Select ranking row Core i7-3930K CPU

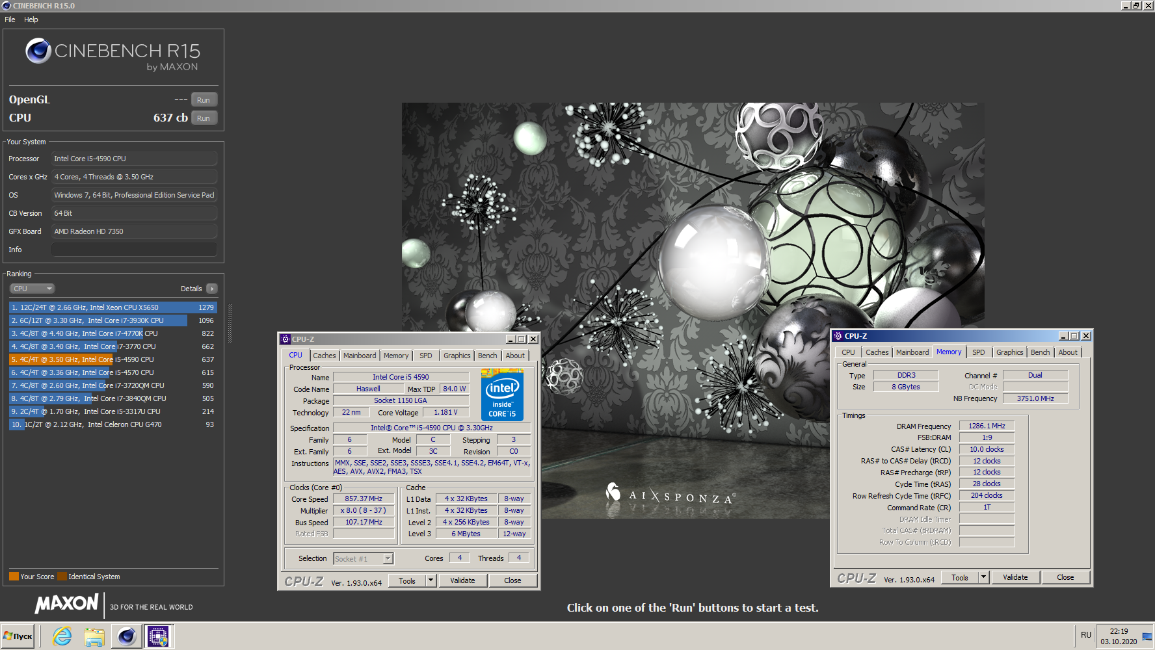113,320
